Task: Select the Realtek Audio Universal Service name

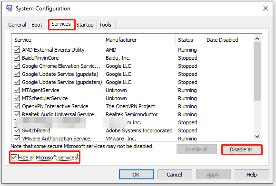Action: point(58,114)
